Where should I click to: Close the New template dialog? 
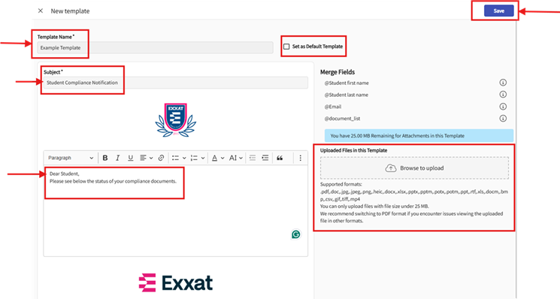click(41, 11)
